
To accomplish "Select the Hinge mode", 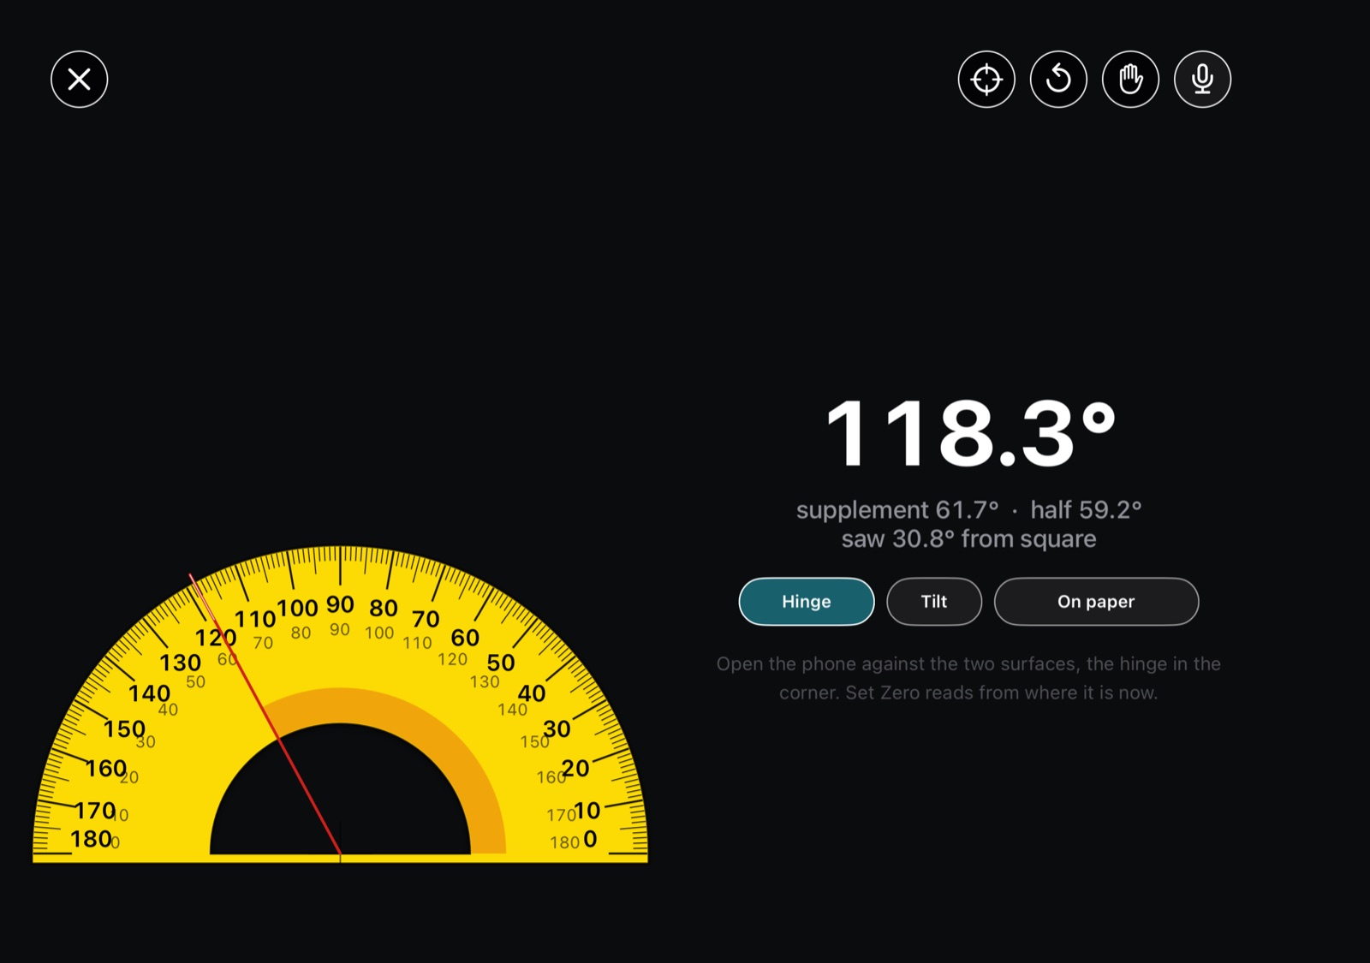I will click(x=807, y=602).
